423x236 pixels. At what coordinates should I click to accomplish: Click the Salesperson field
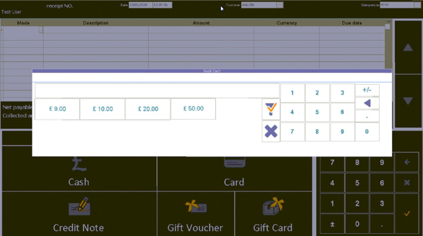[396, 5]
